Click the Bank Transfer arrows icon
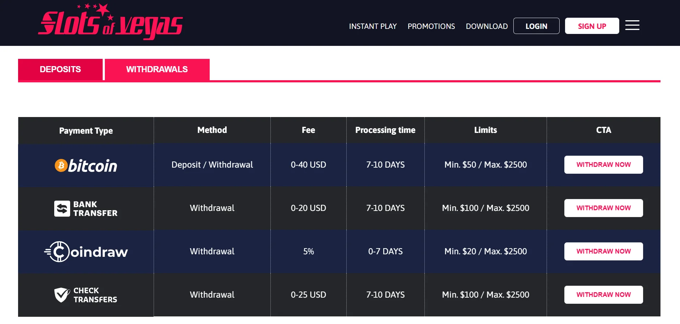 click(x=62, y=208)
